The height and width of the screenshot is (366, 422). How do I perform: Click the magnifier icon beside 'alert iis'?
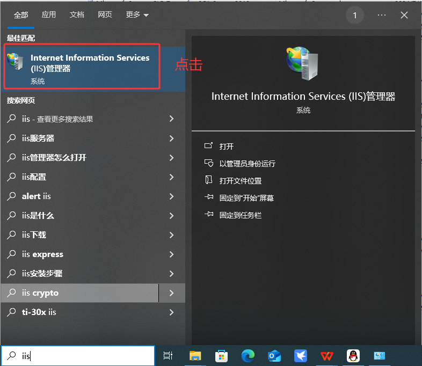(11, 196)
